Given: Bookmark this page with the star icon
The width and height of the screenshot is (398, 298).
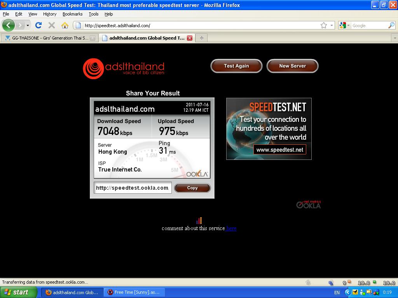Looking at the screenshot, I should (x=324, y=25).
